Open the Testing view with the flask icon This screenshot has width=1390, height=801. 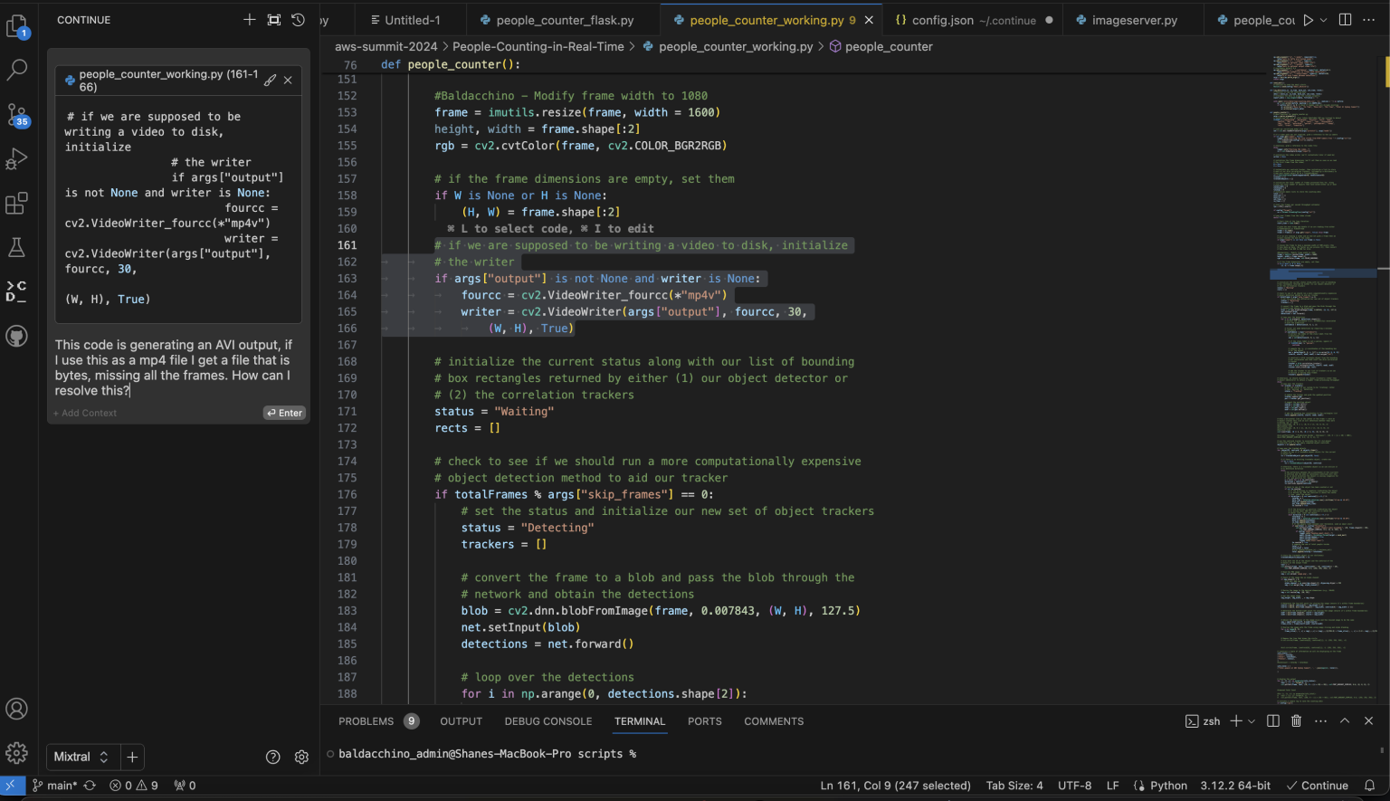16,246
